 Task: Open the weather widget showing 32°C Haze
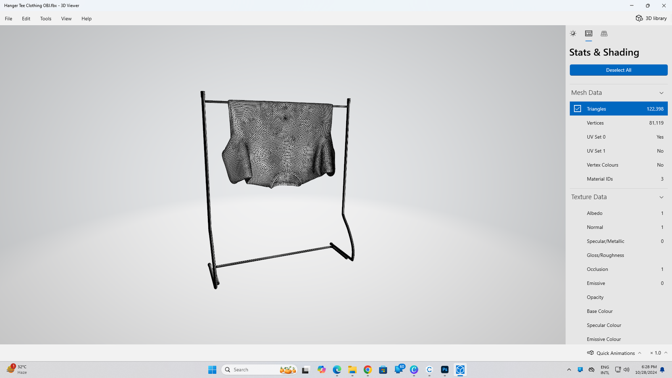click(17, 370)
